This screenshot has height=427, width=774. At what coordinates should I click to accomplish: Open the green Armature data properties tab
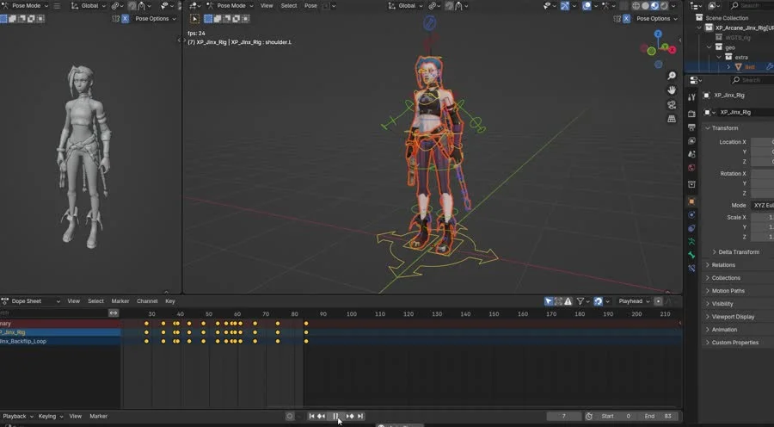(x=691, y=241)
